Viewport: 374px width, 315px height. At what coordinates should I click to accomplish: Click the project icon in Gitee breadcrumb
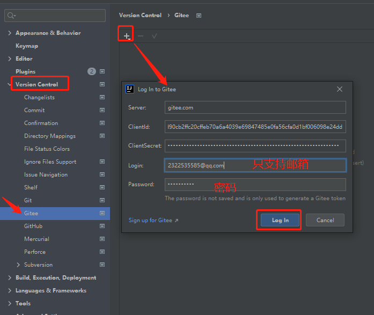pyautogui.click(x=199, y=16)
